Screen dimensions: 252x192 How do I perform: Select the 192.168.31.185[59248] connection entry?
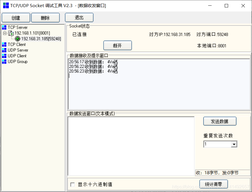coord(41,39)
